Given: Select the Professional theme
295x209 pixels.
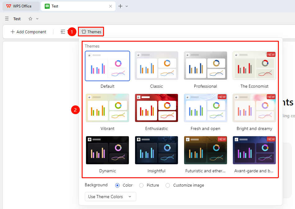Looking at the screenshot, I should [x=206, y=66].
